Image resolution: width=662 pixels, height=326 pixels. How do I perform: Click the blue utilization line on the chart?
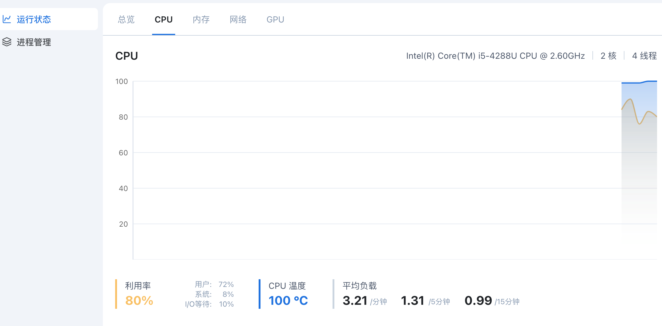(x=631, y=83)
